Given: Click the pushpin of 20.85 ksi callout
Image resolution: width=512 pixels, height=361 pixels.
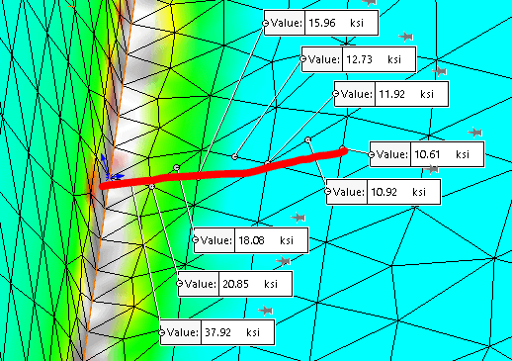Looking at the screenshot, I should 283,261.
